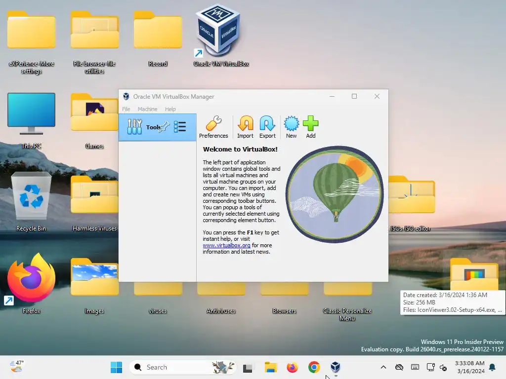This screenshot has height=379, width=506.
Task: Minimize the VirtualBox Manager window
Action: 332,96
